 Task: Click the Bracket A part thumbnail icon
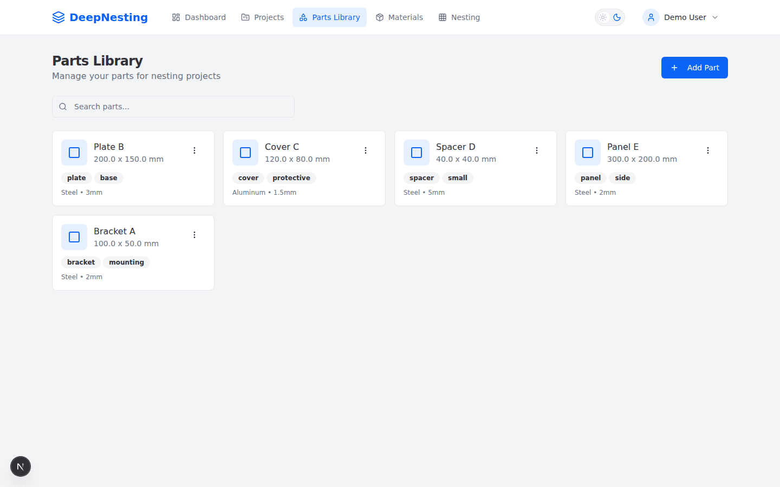pyautogui.click(x=74, y=237)
